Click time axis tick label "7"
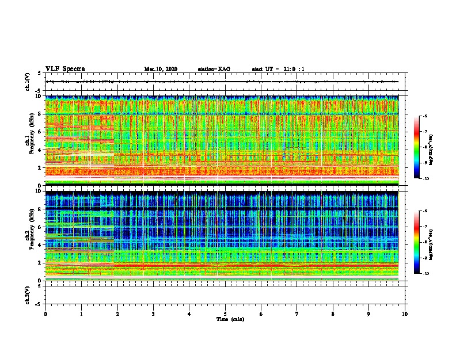The width and height of the screenshot is (456, 352). (x=297, y=314)
